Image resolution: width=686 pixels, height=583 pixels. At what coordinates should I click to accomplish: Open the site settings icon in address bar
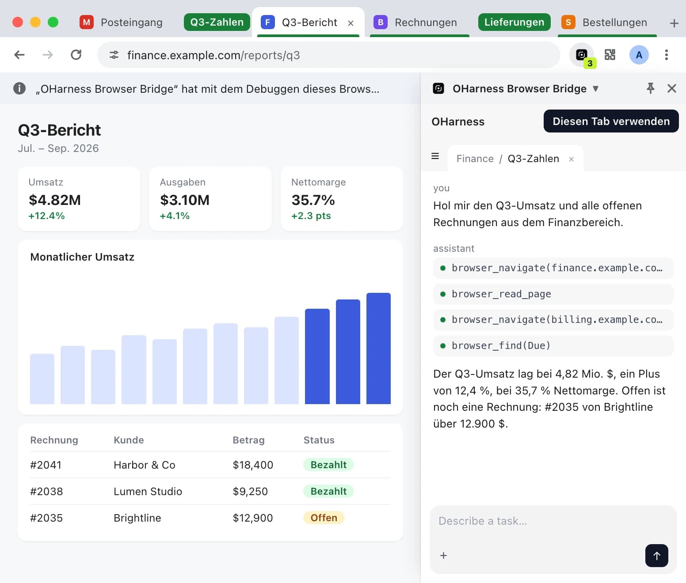coord(114,55)
